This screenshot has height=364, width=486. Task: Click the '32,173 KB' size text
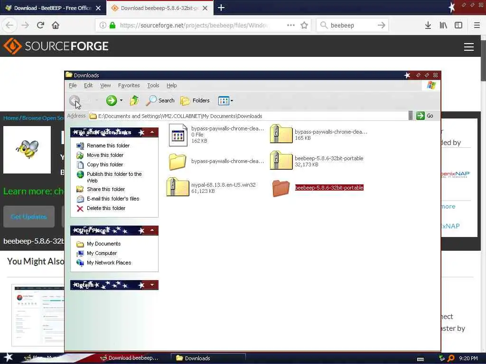click(x=307, y=164)
